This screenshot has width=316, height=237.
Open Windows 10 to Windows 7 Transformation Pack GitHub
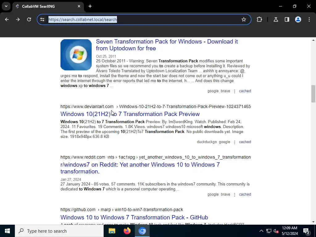click(x=134, y=217)
